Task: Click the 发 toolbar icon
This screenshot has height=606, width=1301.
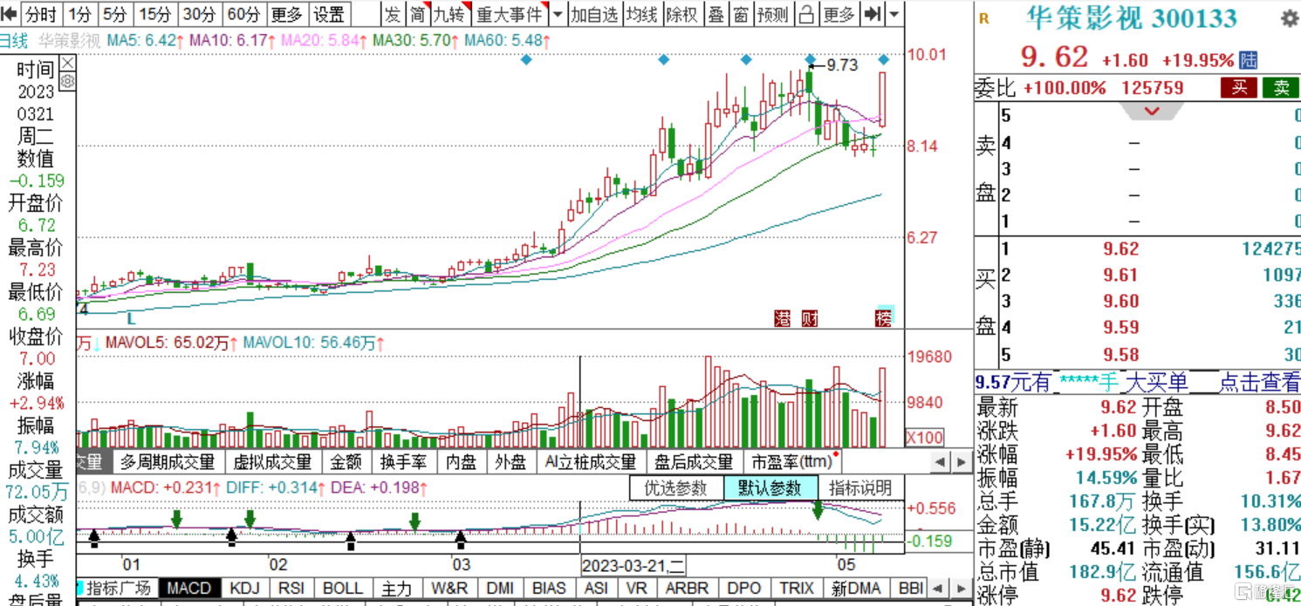Action: click(x=394, y=14)
